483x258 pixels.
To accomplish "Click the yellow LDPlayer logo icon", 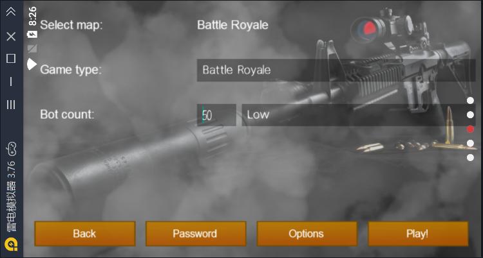I will click(x=12, y=244).
